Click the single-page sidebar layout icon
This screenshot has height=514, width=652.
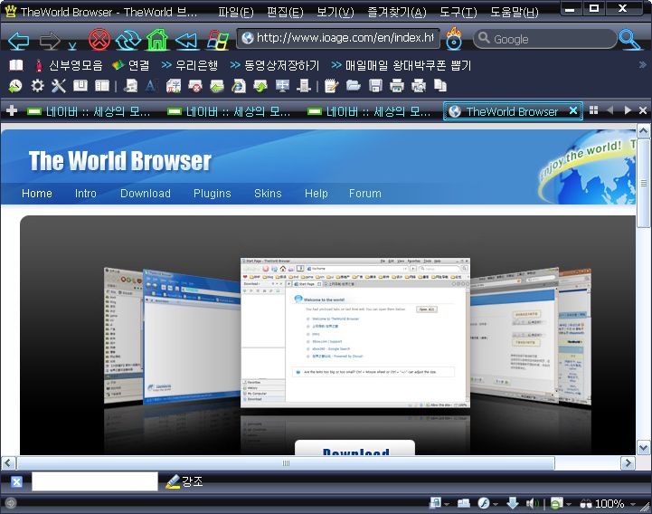click(x=80, y=86)
